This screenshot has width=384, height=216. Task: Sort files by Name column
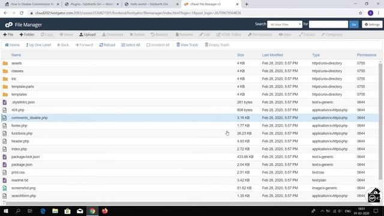click(x=16, y=55)
